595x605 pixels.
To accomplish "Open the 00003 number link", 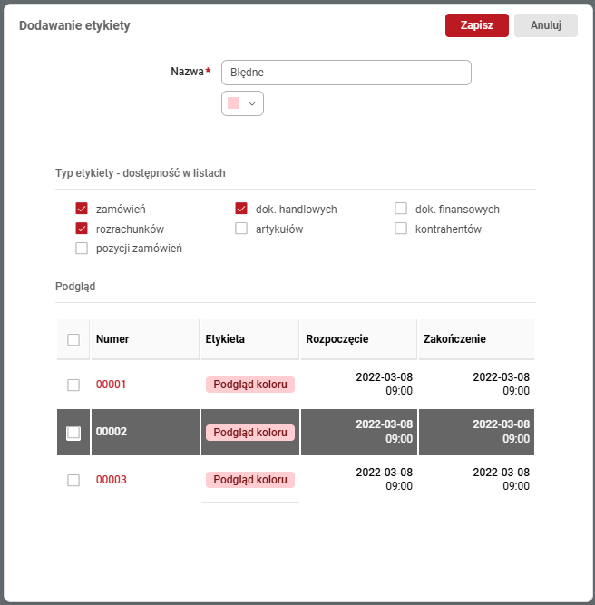I will (111, 480).
